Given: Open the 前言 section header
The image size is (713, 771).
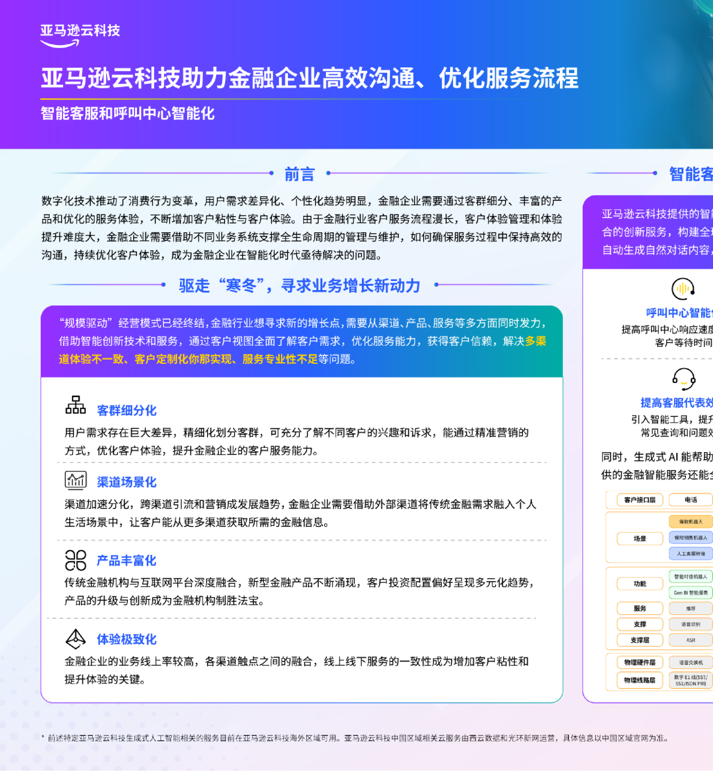Looking at the screenshot, I should coord(298,174).
